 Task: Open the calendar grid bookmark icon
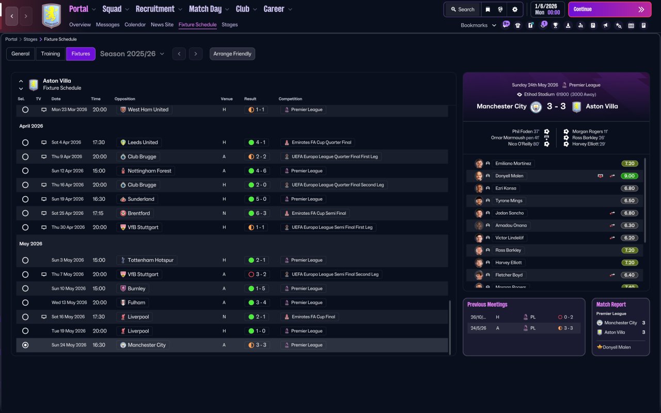pos(631,25)
